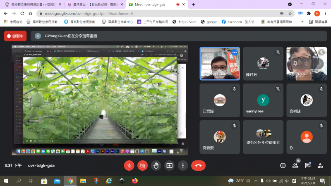Open Chrome profile avatar M

pyautogui.click(x=317, y=14)
